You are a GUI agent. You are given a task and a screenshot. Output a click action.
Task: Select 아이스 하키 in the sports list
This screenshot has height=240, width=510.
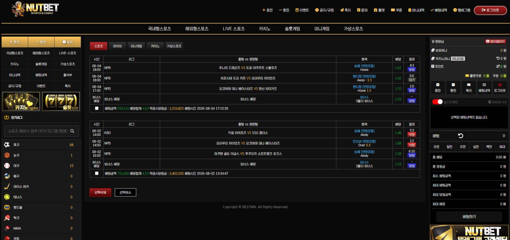tap(41, 187)
